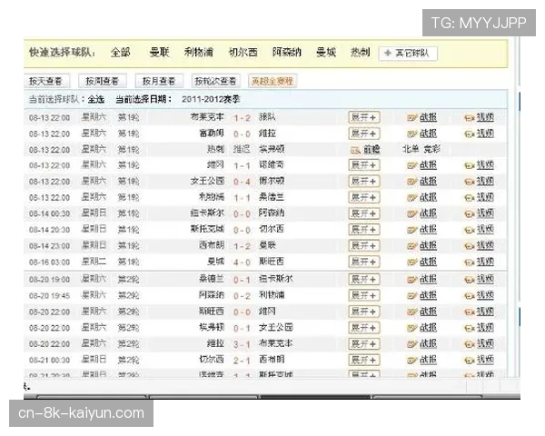Select the 英超全赛程 tab

(x=272, y=82)
